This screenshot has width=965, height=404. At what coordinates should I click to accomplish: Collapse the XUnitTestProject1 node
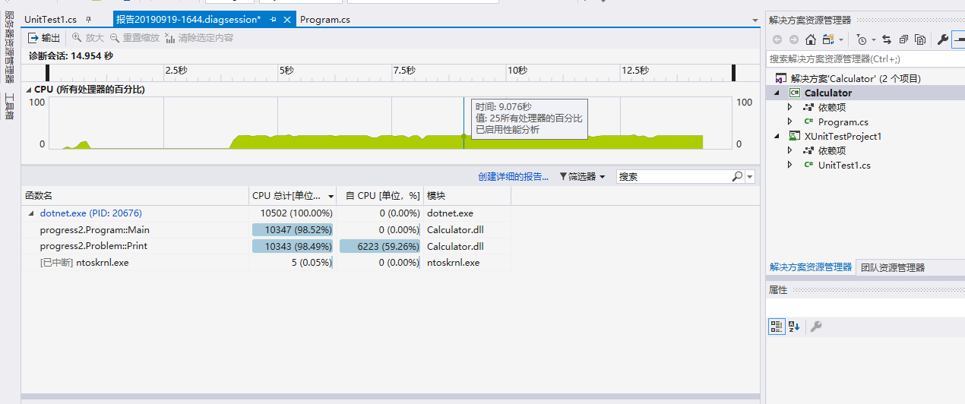coord(777,136)
